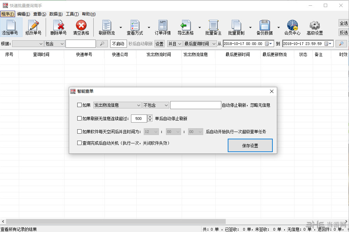
Task: Click the 修改单号 edit number icon
Action: (x=34, y=25)
